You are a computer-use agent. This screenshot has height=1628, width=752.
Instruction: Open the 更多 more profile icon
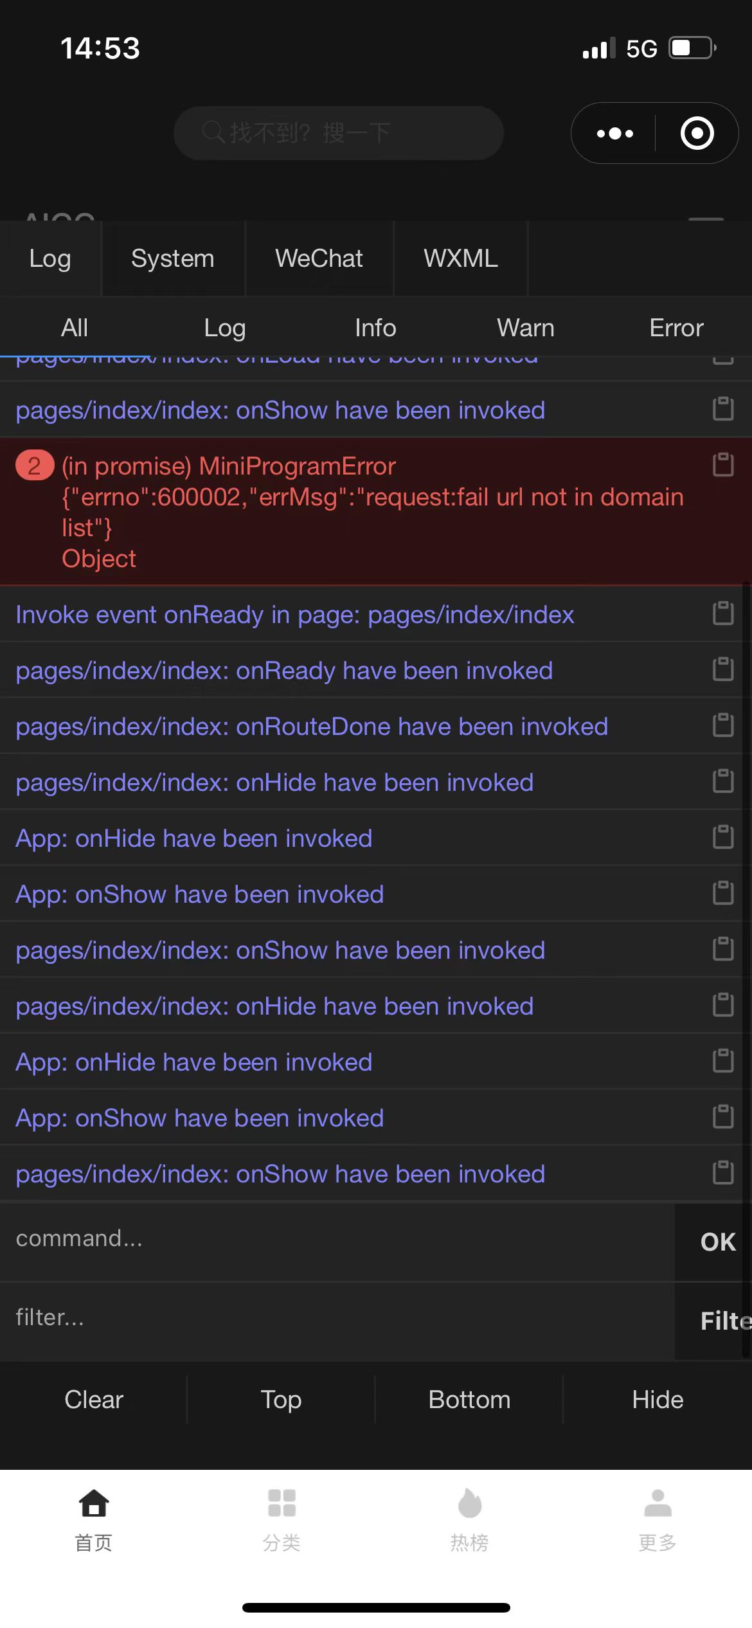click(x=658, y=1503)
